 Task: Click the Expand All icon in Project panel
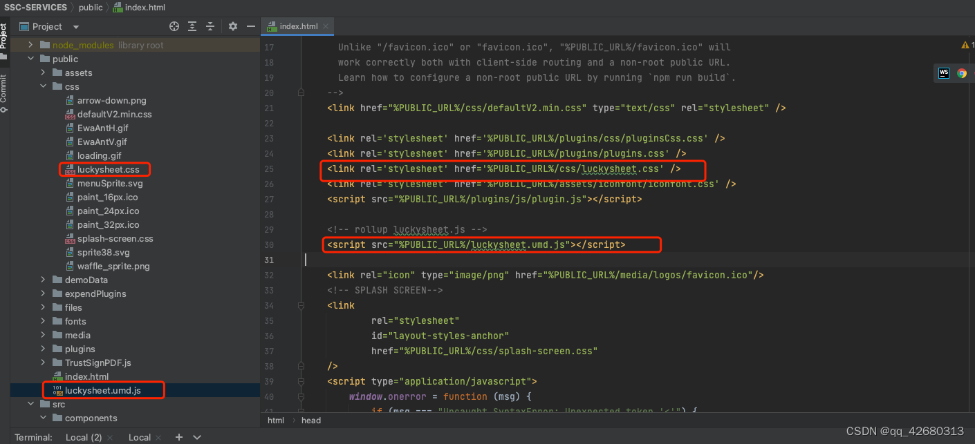click(x=192, y=26)
